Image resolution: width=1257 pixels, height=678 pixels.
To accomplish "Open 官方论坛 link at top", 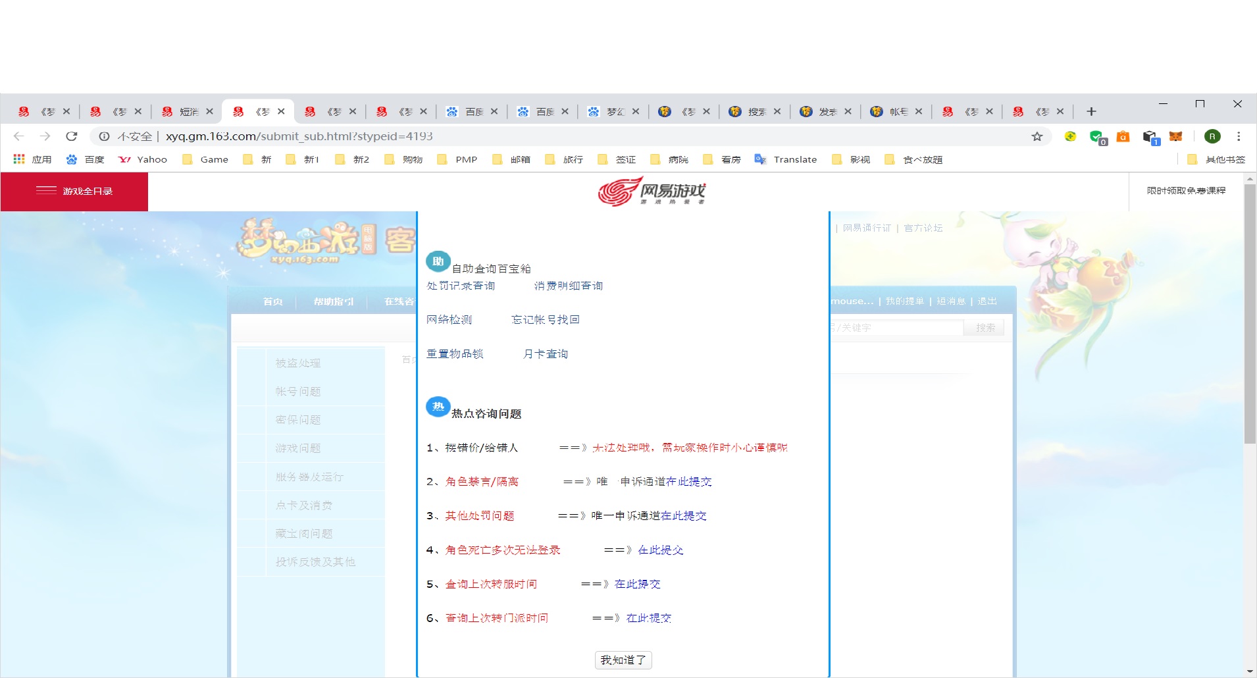I will (923, 228).
